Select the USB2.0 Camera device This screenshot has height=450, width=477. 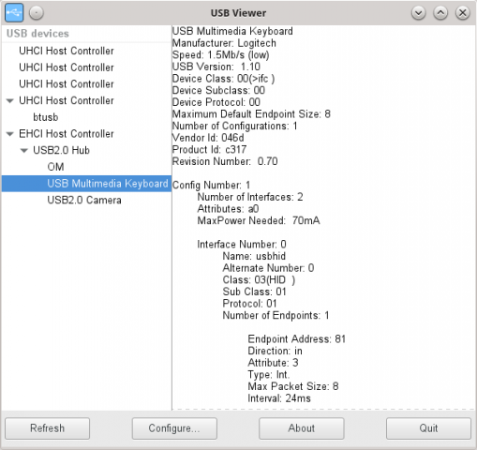pos(84,200)
